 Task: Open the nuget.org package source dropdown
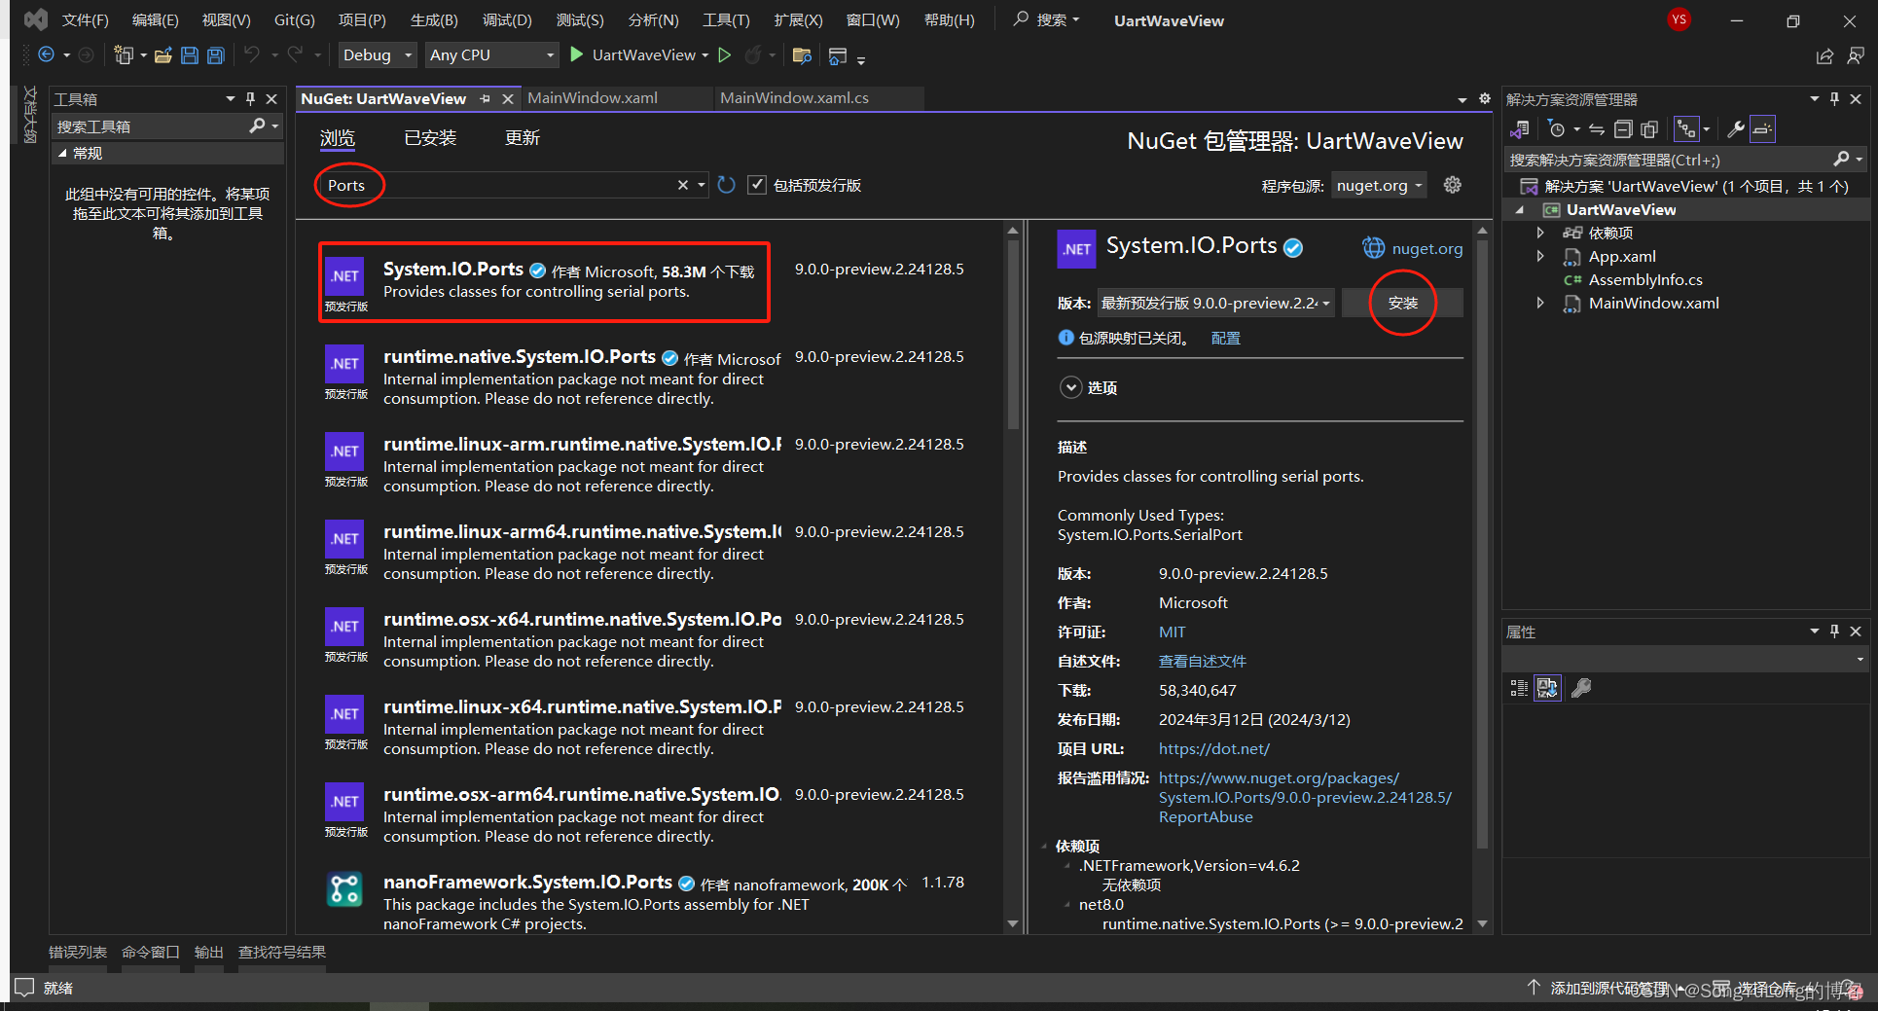tap(1379, 185)
